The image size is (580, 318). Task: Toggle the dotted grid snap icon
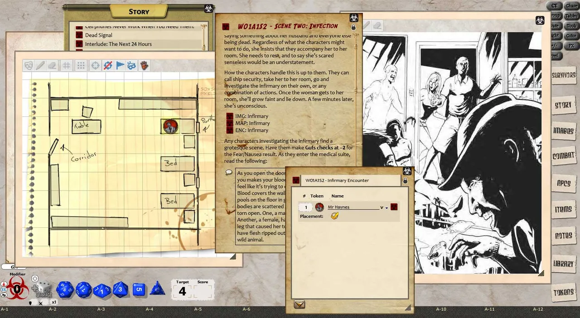(x=81, y=66)
